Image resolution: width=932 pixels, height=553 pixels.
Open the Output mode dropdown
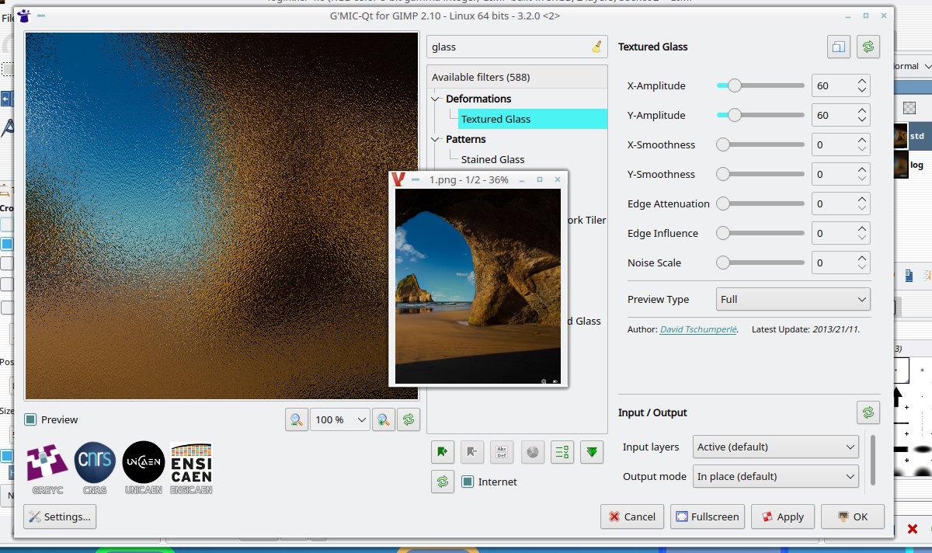(x=776, y=476)
